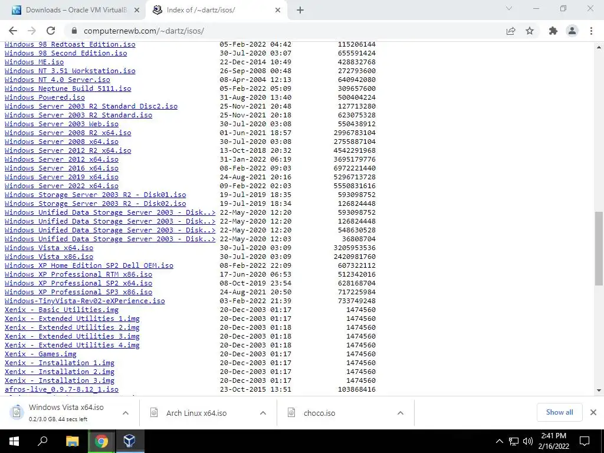Show hidden system tray icons
The height and width of the screenshot is (453, 604).
499,441
